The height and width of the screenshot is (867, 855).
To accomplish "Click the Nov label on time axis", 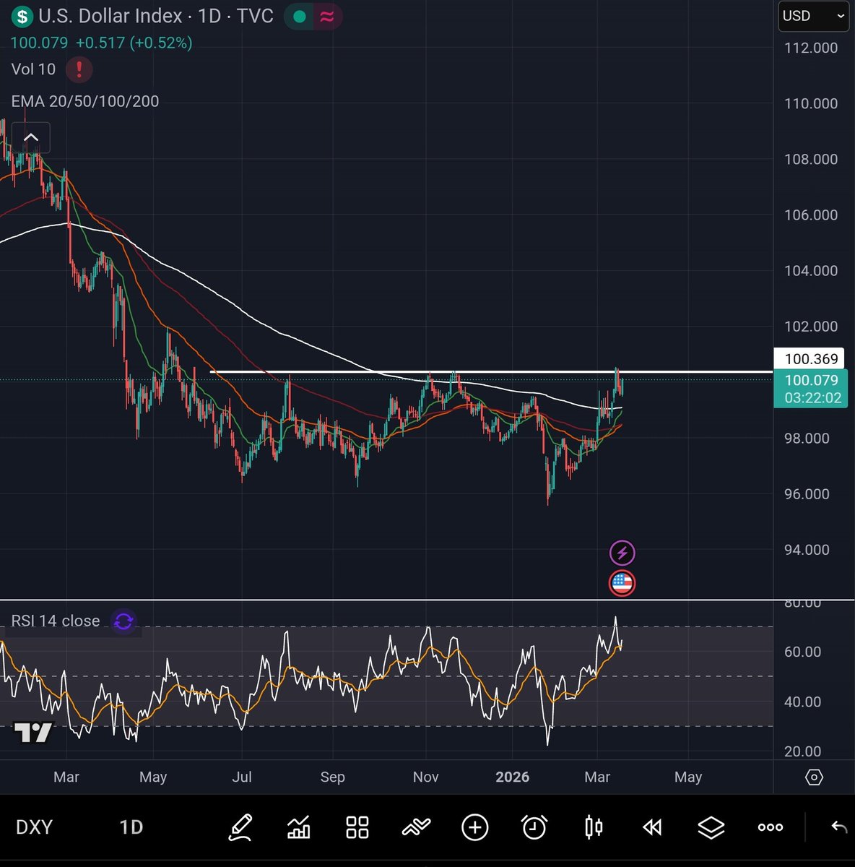I will (425, 777).
